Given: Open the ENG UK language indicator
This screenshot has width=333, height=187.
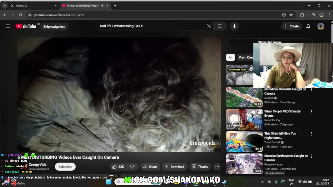Looking at the screenshot, I should pos(291,182).
